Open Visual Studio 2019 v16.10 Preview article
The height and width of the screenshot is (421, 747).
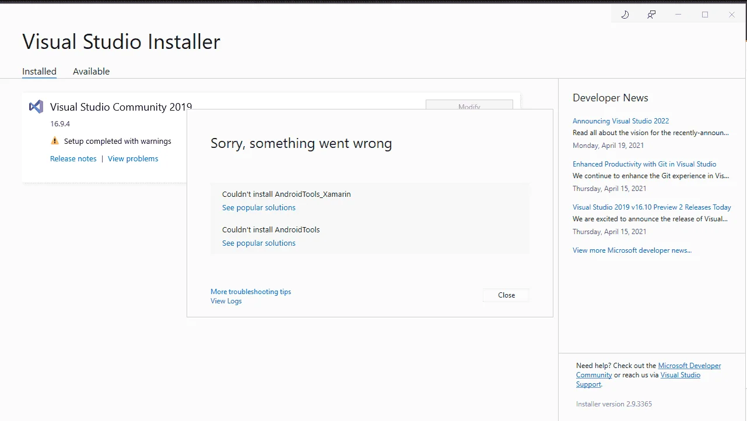[651, 207]
